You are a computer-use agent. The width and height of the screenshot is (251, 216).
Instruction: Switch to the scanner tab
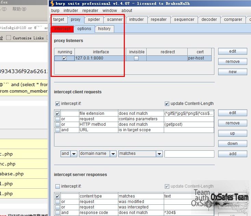click(x=115, y=19)
